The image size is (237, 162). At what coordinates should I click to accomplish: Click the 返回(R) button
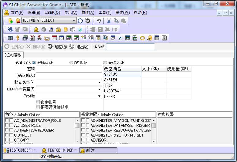coord(58,47)
